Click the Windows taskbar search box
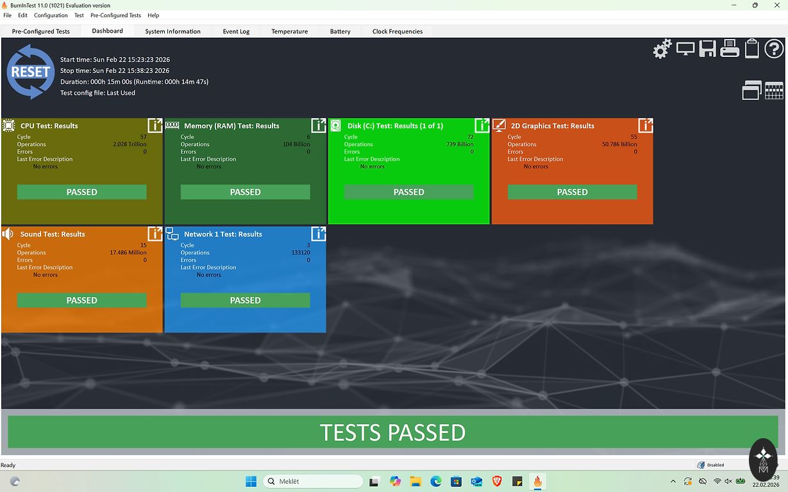Screen dimensions: 788x492 point(313,481)
